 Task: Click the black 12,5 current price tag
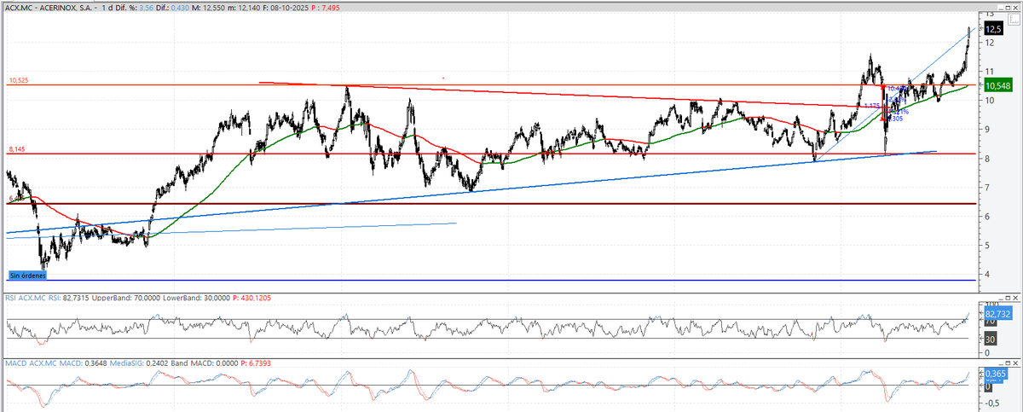tap(993, 28)
